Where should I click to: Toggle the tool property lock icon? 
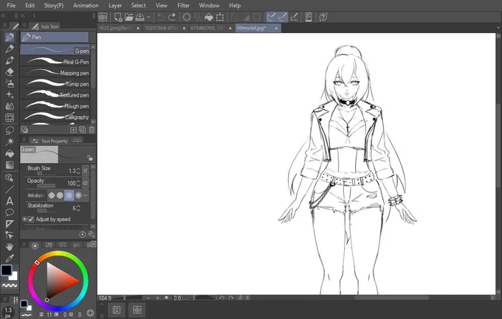point(90,158)
